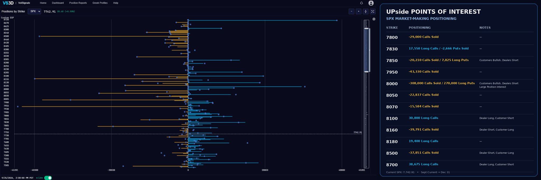Image resolution: width=541 pixels, height=180 pixels.
Task: Click '-15,584 Calls Sold' for strike 8070
Action: [423, 106]
